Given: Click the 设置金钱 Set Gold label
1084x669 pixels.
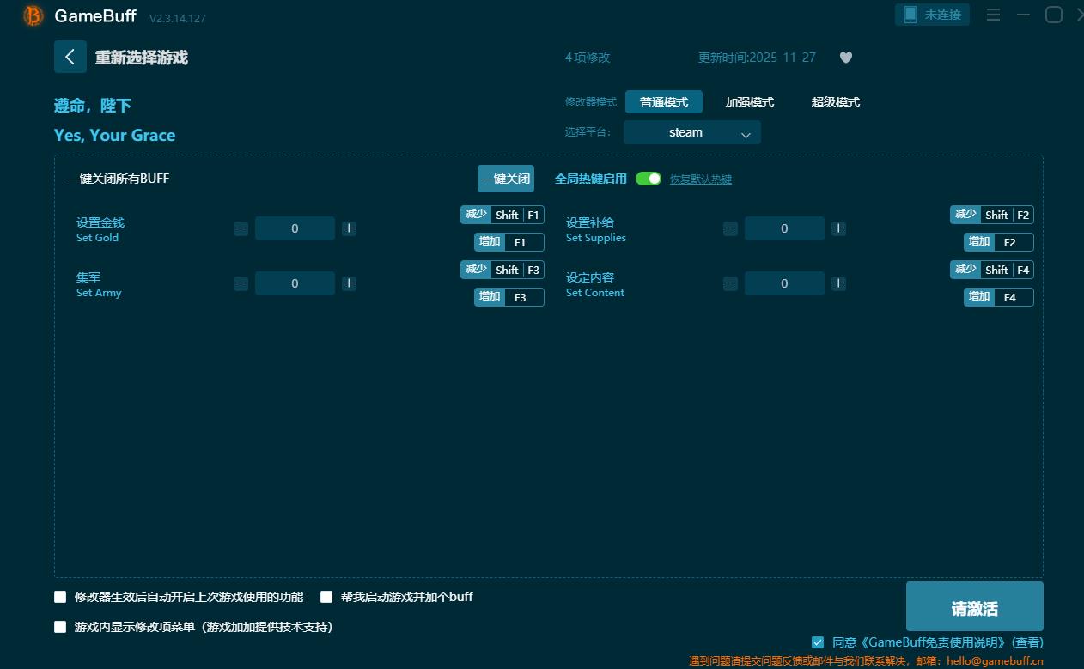Looking at the screenshot, I should 100,229.
